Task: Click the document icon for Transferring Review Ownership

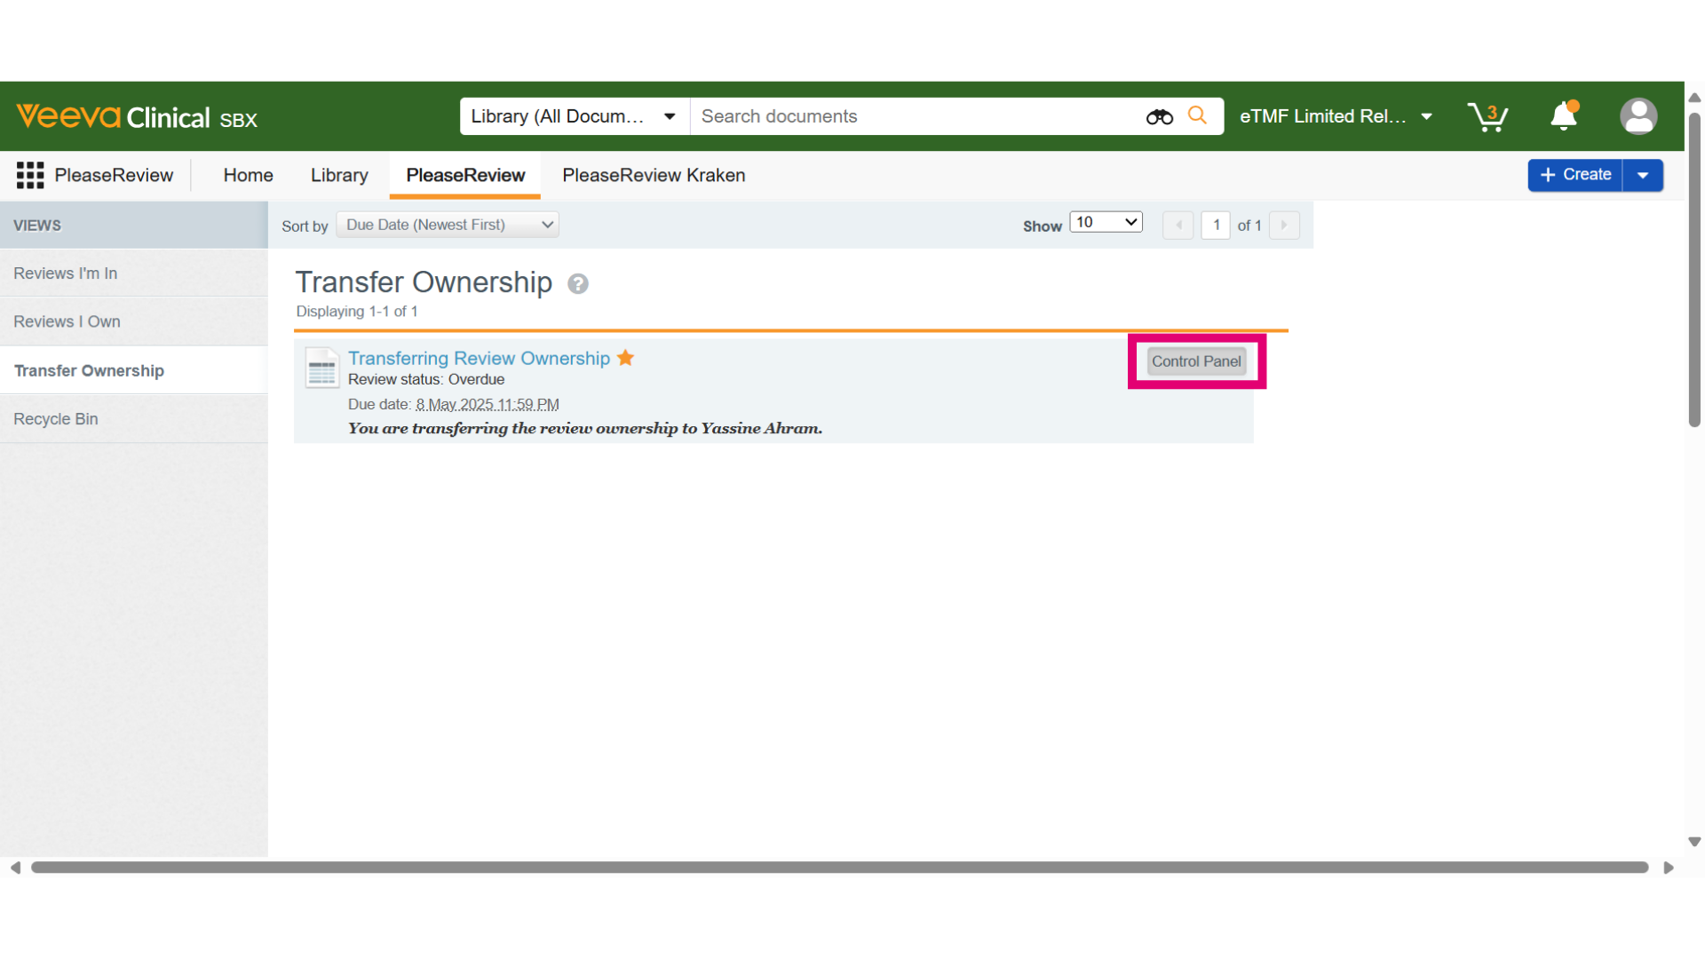Action: pos(321,368)
